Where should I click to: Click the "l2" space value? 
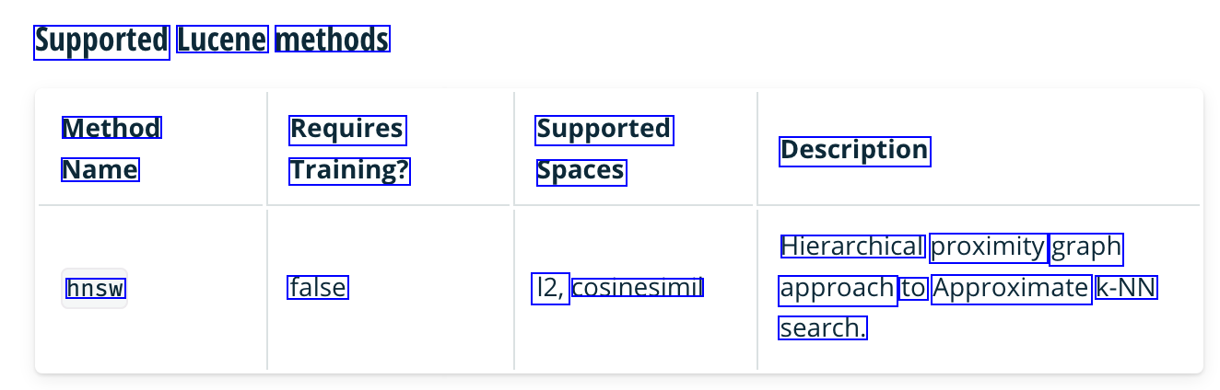(551, 288)
